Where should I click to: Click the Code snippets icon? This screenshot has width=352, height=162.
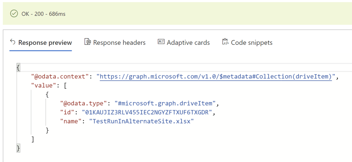225,42
